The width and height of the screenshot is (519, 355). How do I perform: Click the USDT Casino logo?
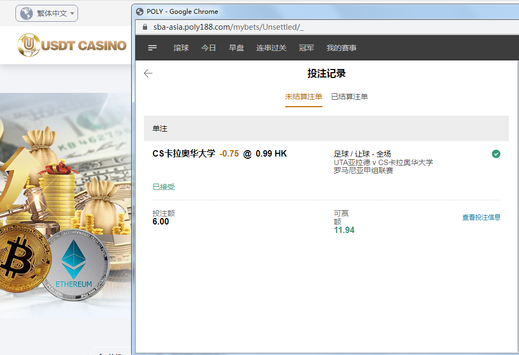pyautogui.click(x=72, y=45)
